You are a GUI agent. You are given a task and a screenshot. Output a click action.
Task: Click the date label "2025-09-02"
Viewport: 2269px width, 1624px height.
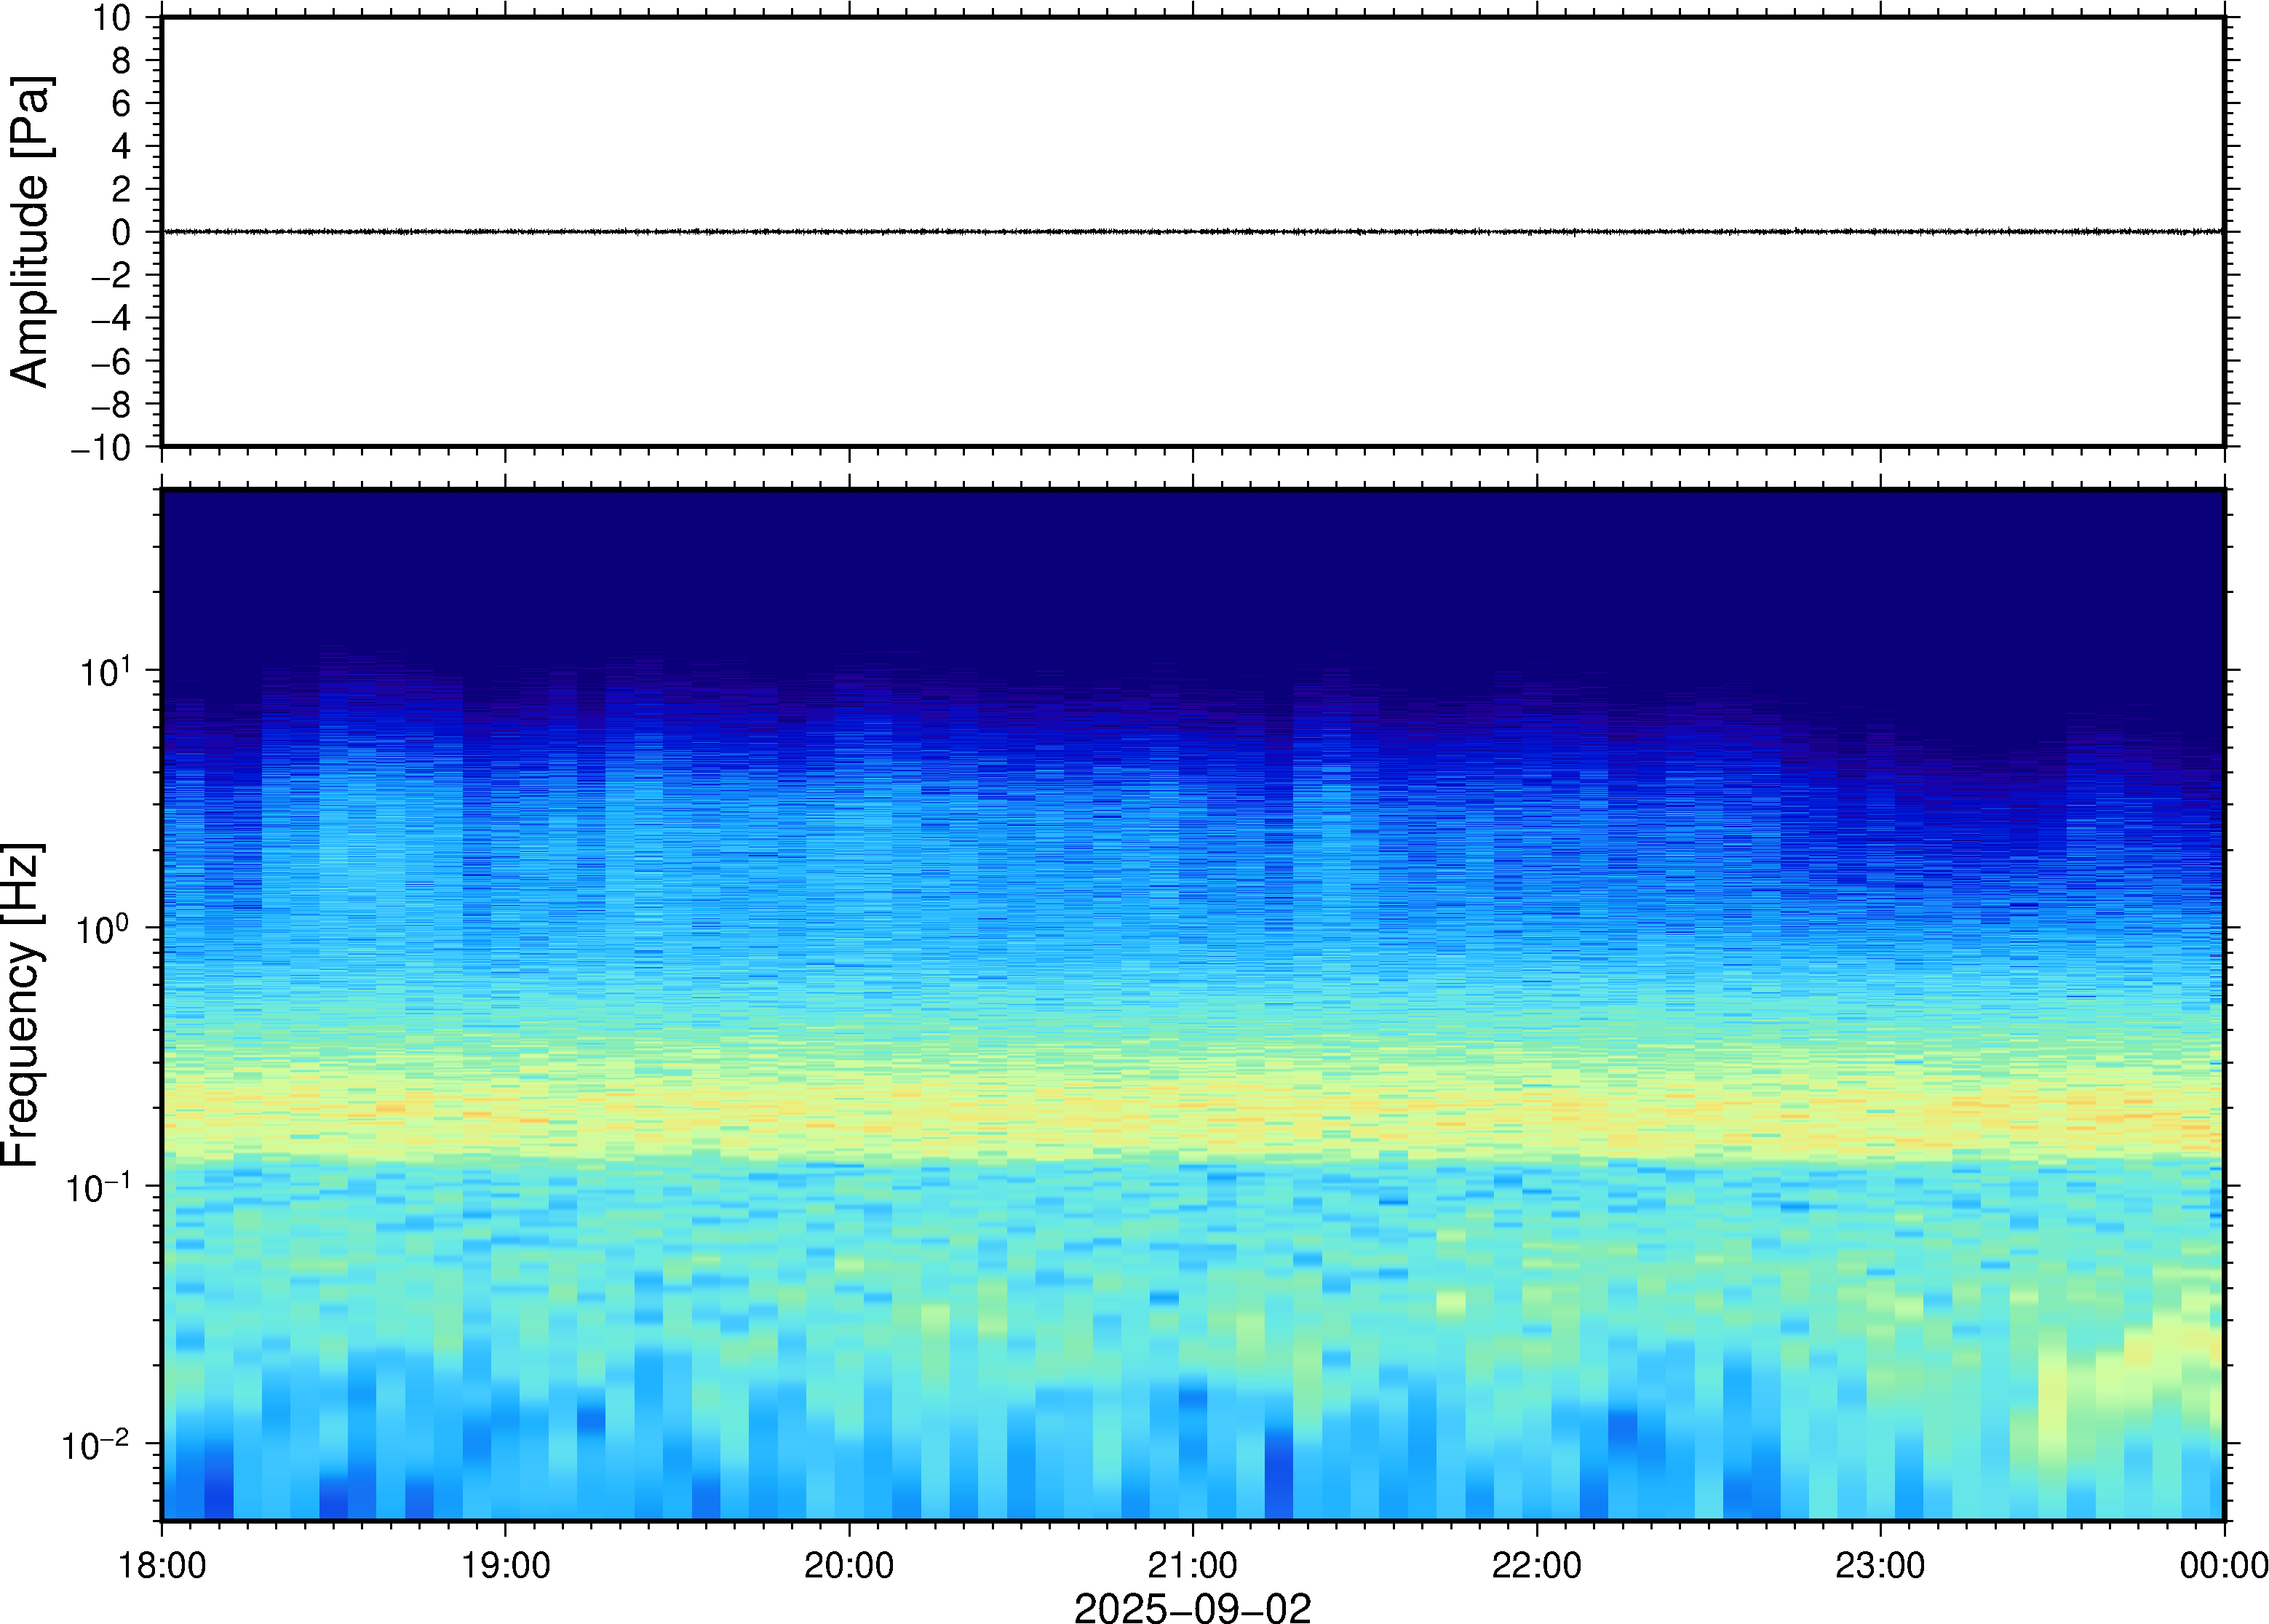pos(1192,1608)
